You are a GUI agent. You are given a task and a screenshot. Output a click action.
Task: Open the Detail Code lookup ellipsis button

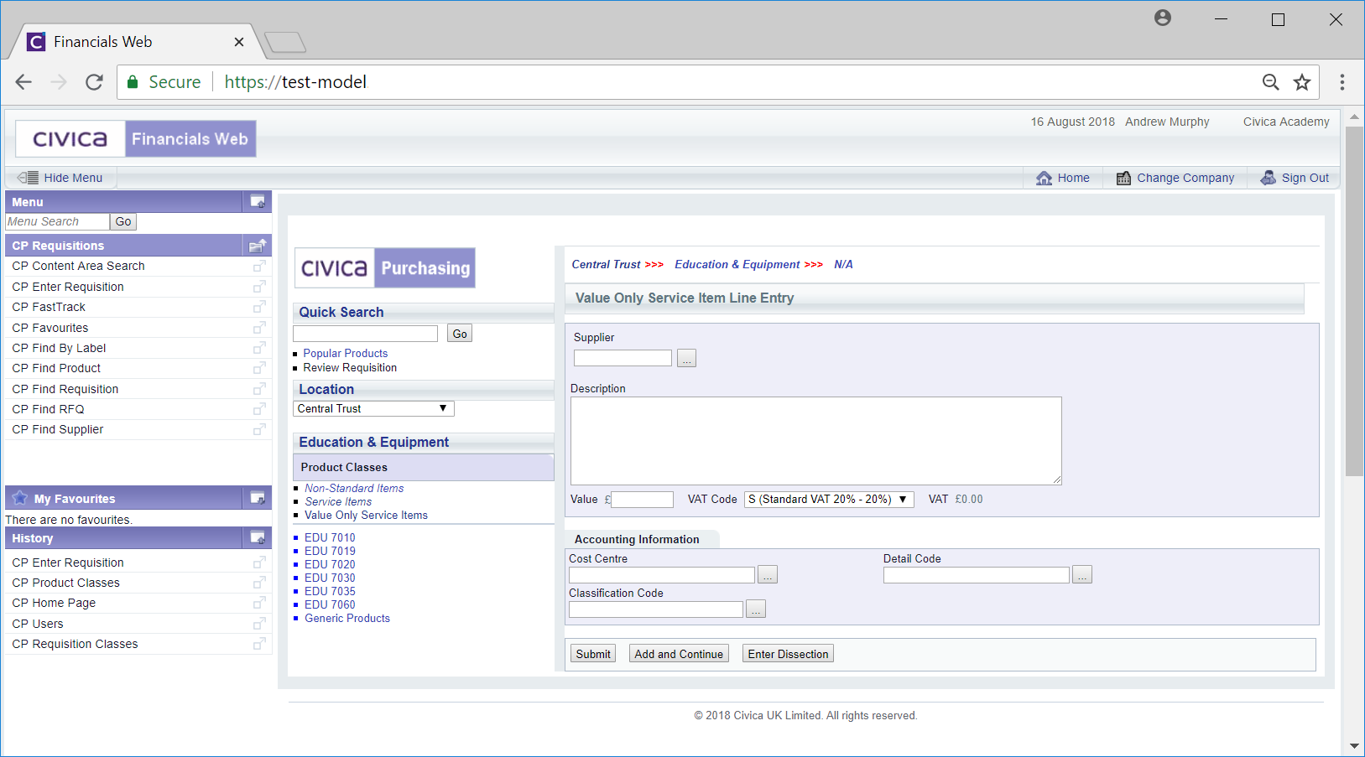[1081, 575]
